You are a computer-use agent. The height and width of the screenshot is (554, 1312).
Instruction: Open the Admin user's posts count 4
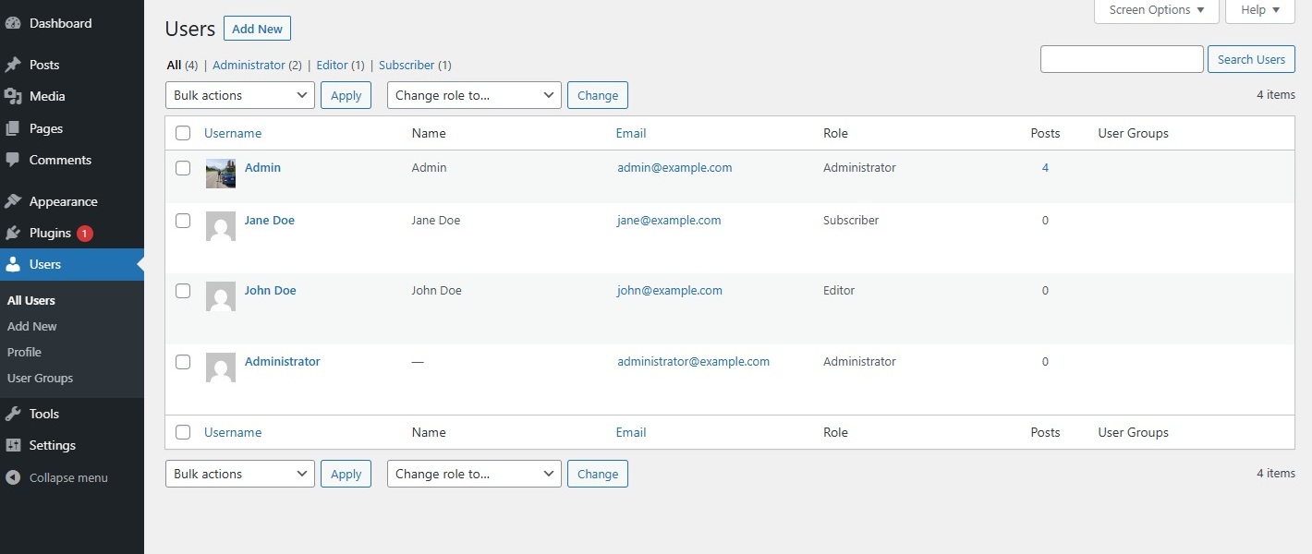pyautogui.click(x=1045, y=167)
